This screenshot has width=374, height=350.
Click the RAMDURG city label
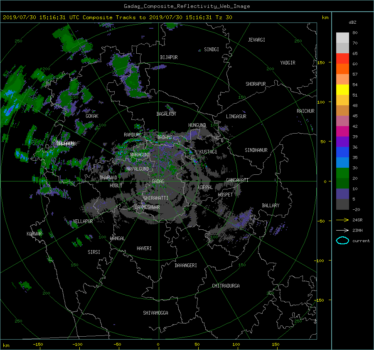click(133, 135)
